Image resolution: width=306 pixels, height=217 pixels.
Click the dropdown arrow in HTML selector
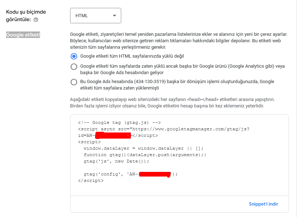click(114, 16)
